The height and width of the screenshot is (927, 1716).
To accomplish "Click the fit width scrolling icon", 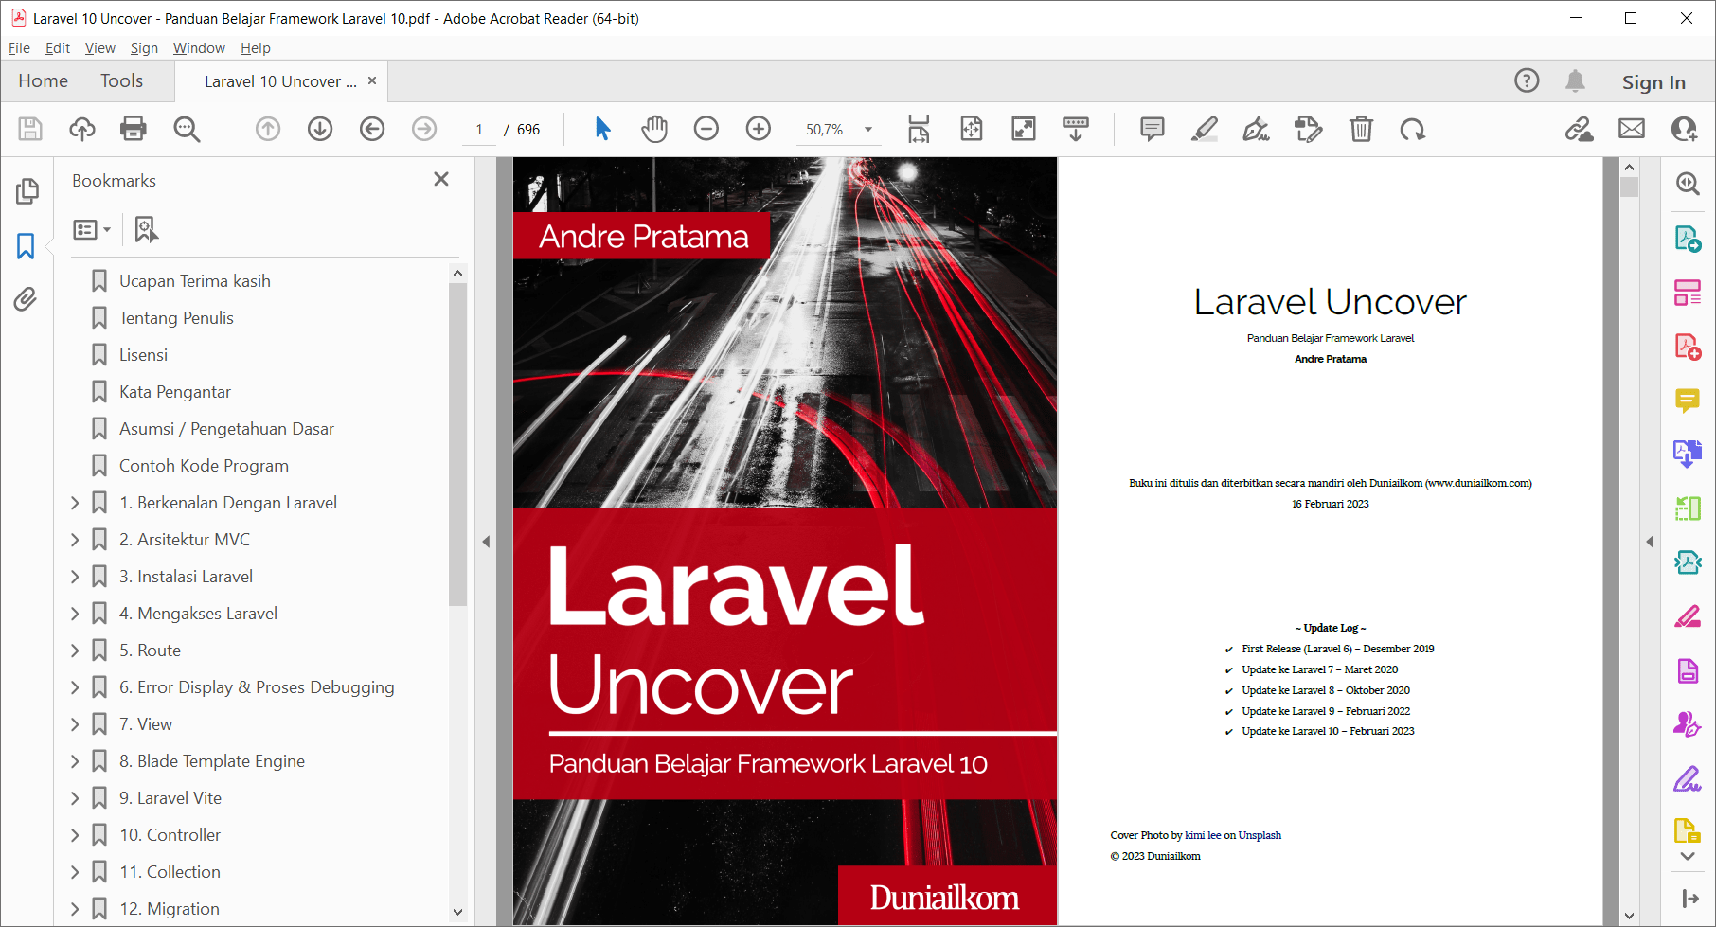I will [x=919, y=129].
